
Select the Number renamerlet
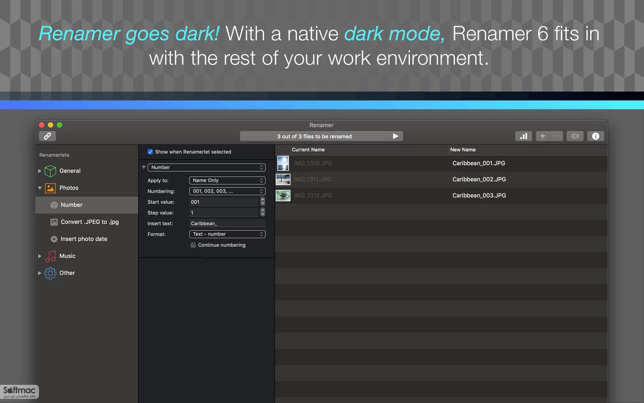[x=87, y=205]
